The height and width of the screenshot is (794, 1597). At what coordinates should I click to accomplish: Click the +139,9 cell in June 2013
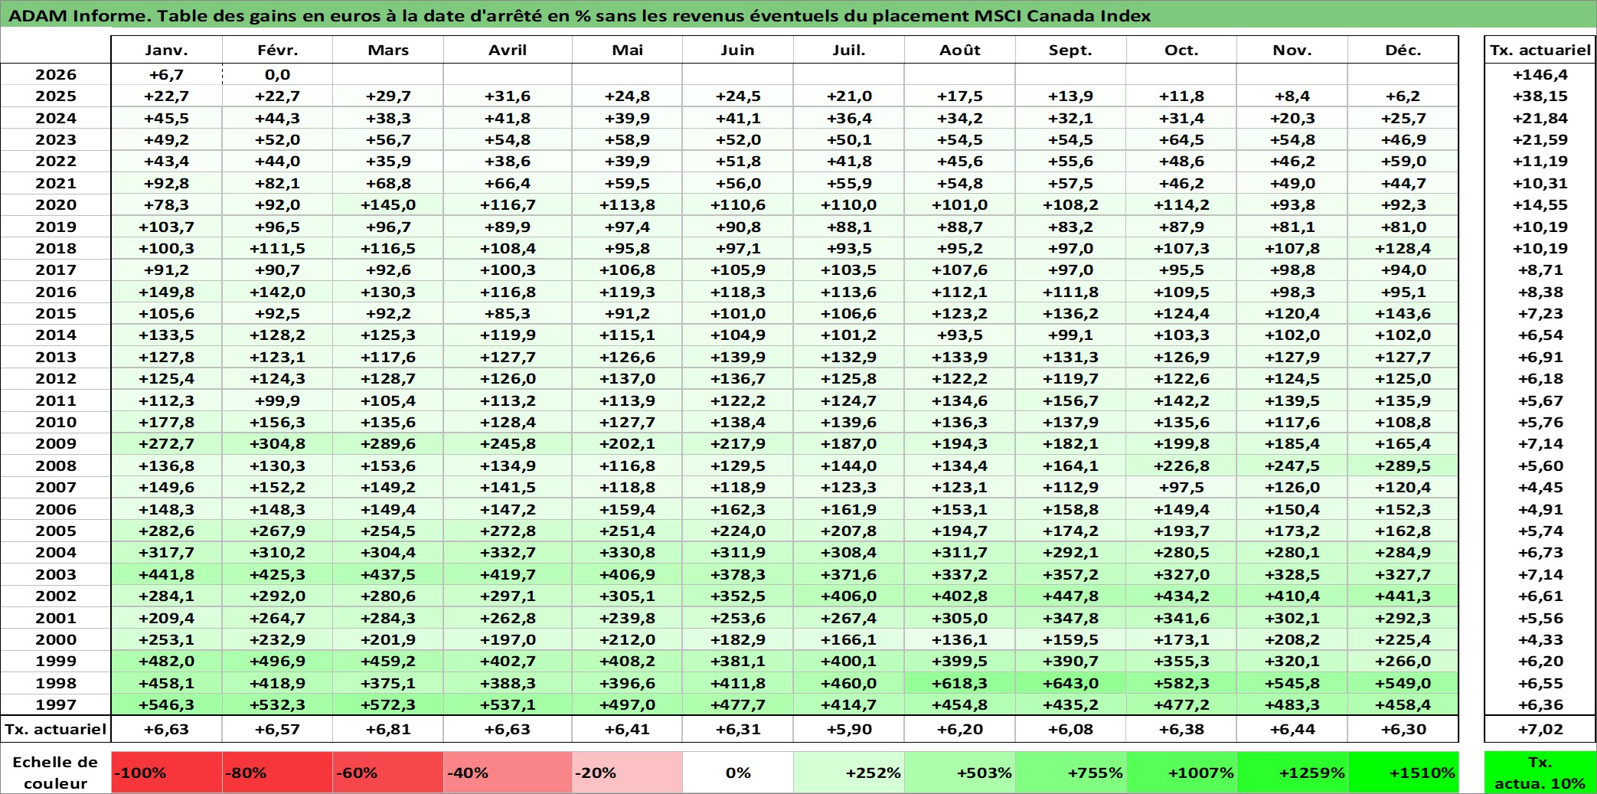738,357
